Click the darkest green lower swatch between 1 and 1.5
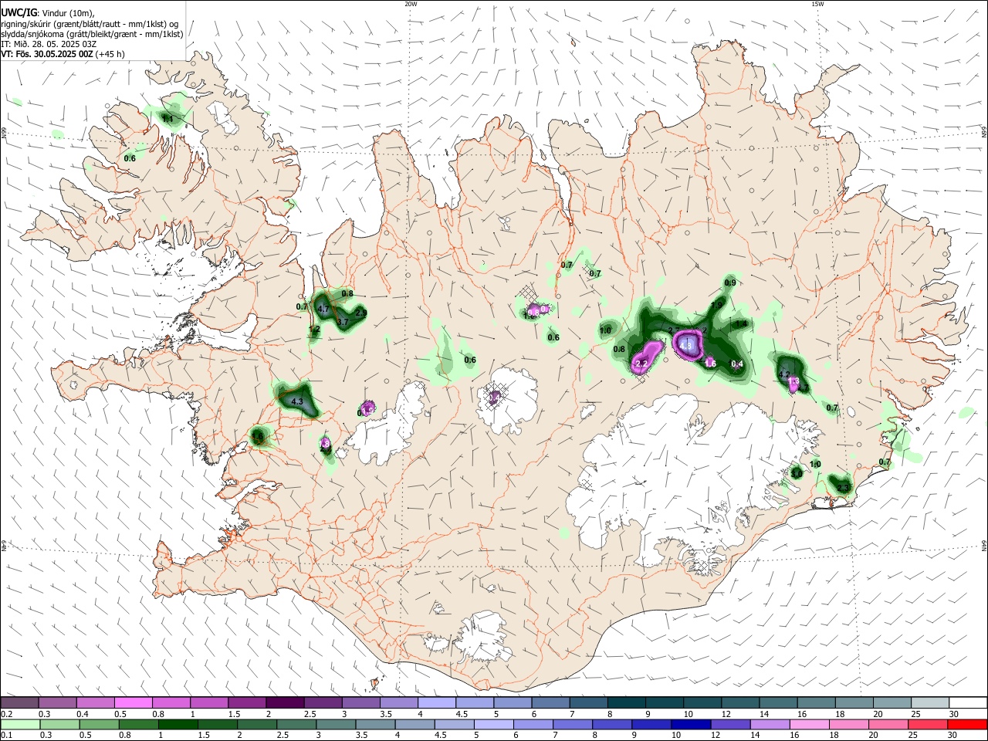Viewport: 988px width, 741px height. [x=178, y=725]
